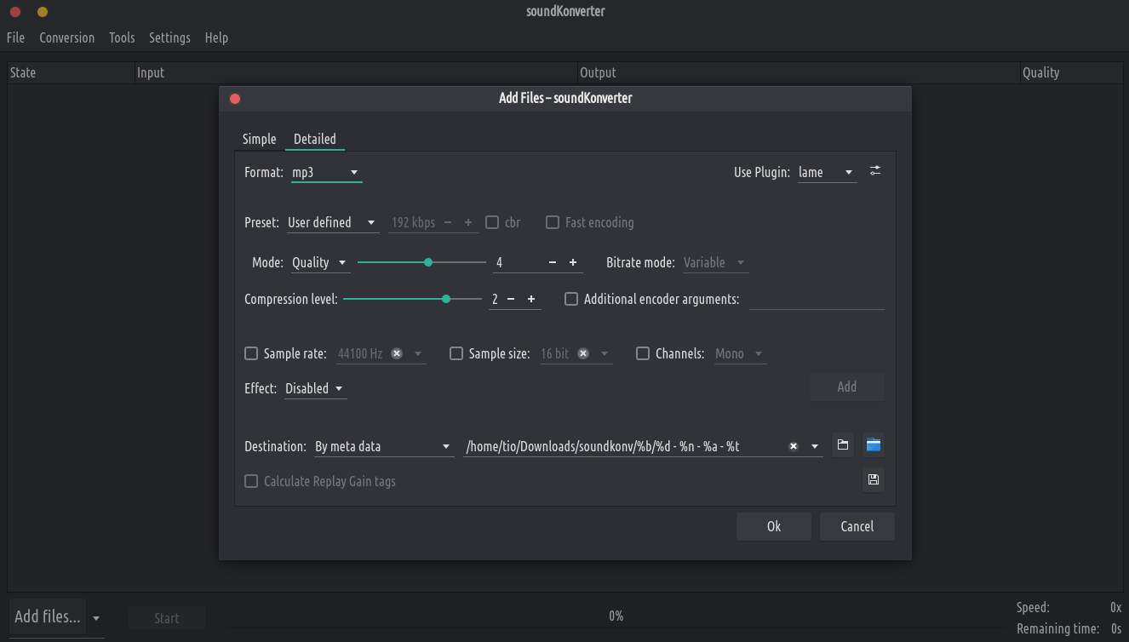The image size is (1129, 642).
Task: Open the Settings menu
Action: [x=169, y=37]
